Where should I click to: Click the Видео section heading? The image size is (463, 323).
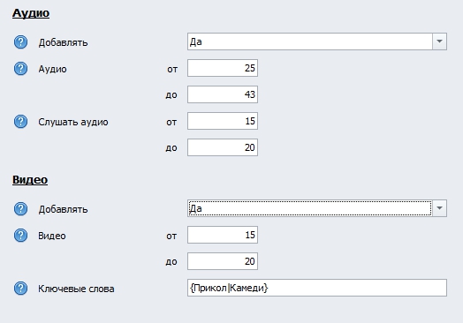click(x=30, y=180)
